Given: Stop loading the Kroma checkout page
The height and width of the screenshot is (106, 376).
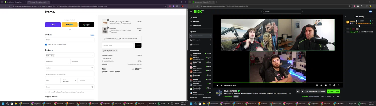Looking at the screenshot, I should pyautogui.click(x=9, y=6).
